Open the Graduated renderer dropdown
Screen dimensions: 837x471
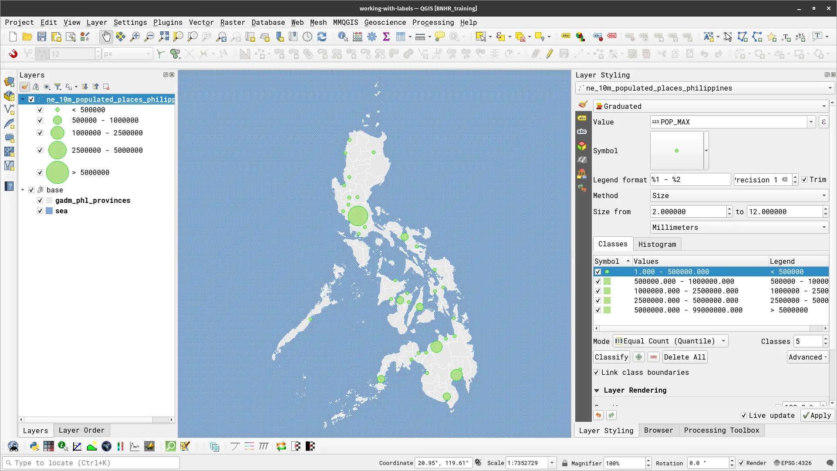[823, 106]
